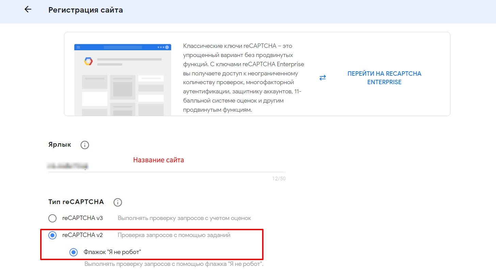Click hint text below Флажок "Я не робот"
The image size is (496, 273).
click(x=174, y=264)
